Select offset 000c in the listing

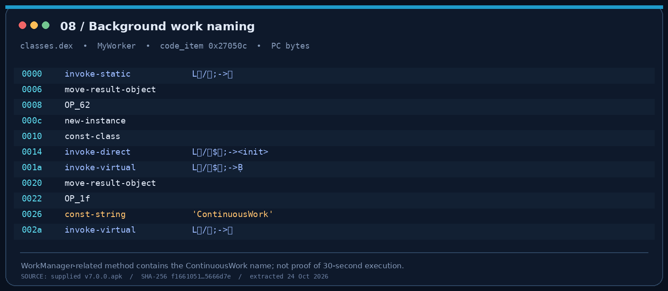click(x=32, y=121)
